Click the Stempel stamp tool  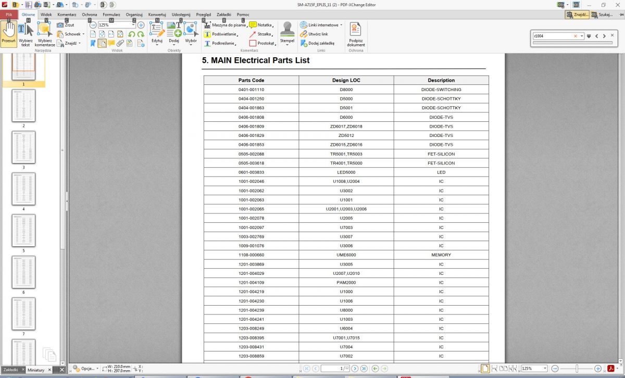[287, 33]
